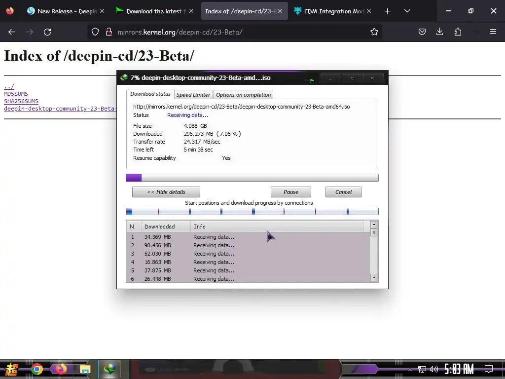Click the scroll up arrow in connections list
This screenshot has height=379, width=505.
(x=374, y=225)
